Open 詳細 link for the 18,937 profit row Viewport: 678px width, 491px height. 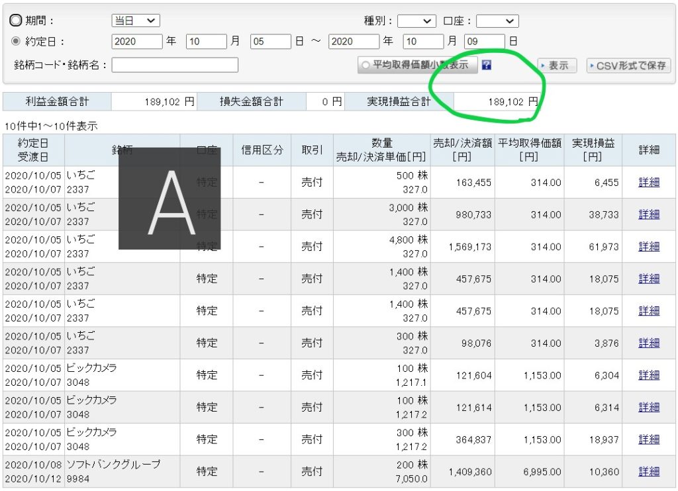(x=649, y=439)
